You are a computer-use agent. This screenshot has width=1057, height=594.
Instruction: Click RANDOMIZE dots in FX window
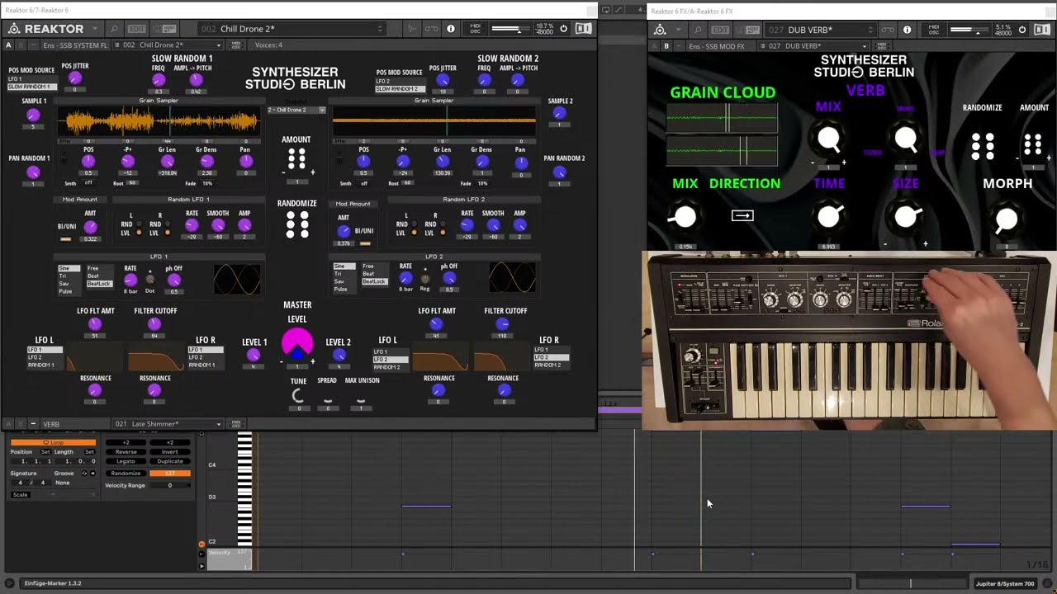[983, 145]
